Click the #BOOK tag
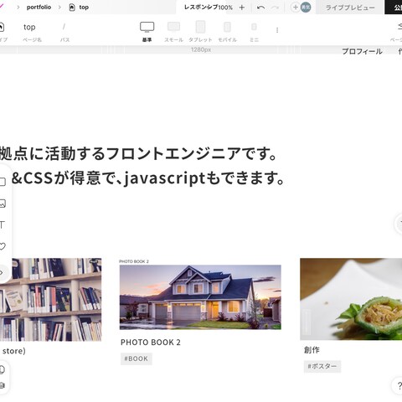This screenshot has height=402, width=402. tap(137, 358)
